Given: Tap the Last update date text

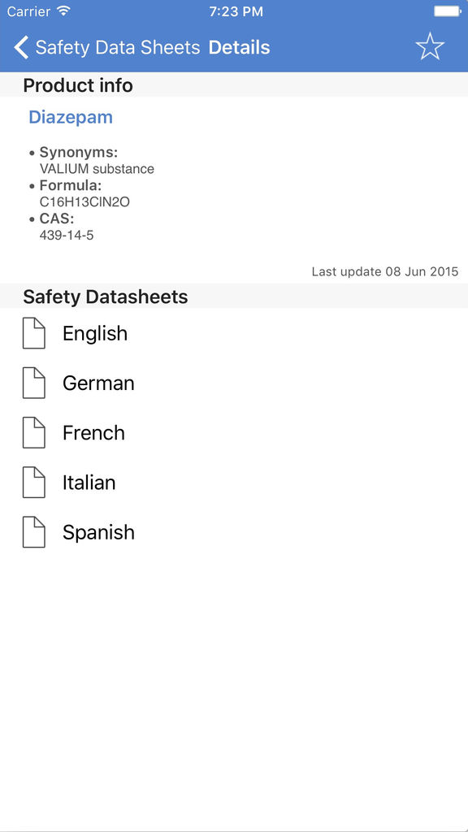Looking at the screenshot, I should (384, 271).
